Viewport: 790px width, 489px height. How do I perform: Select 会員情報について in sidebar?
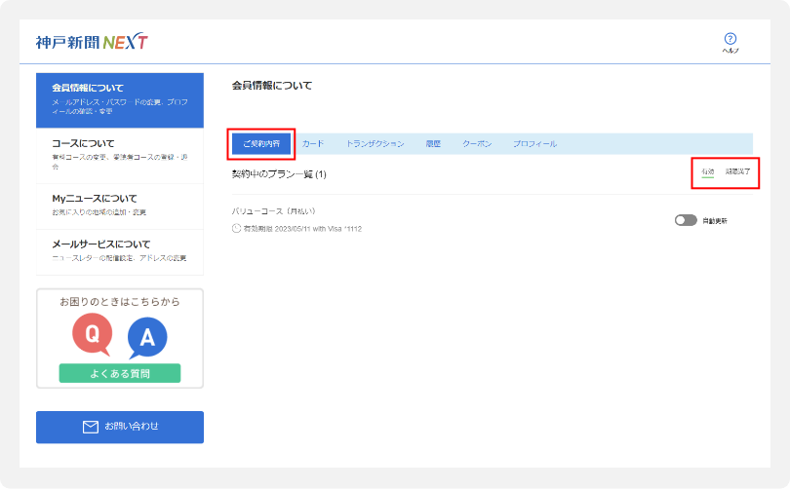(x=120, y=100)
